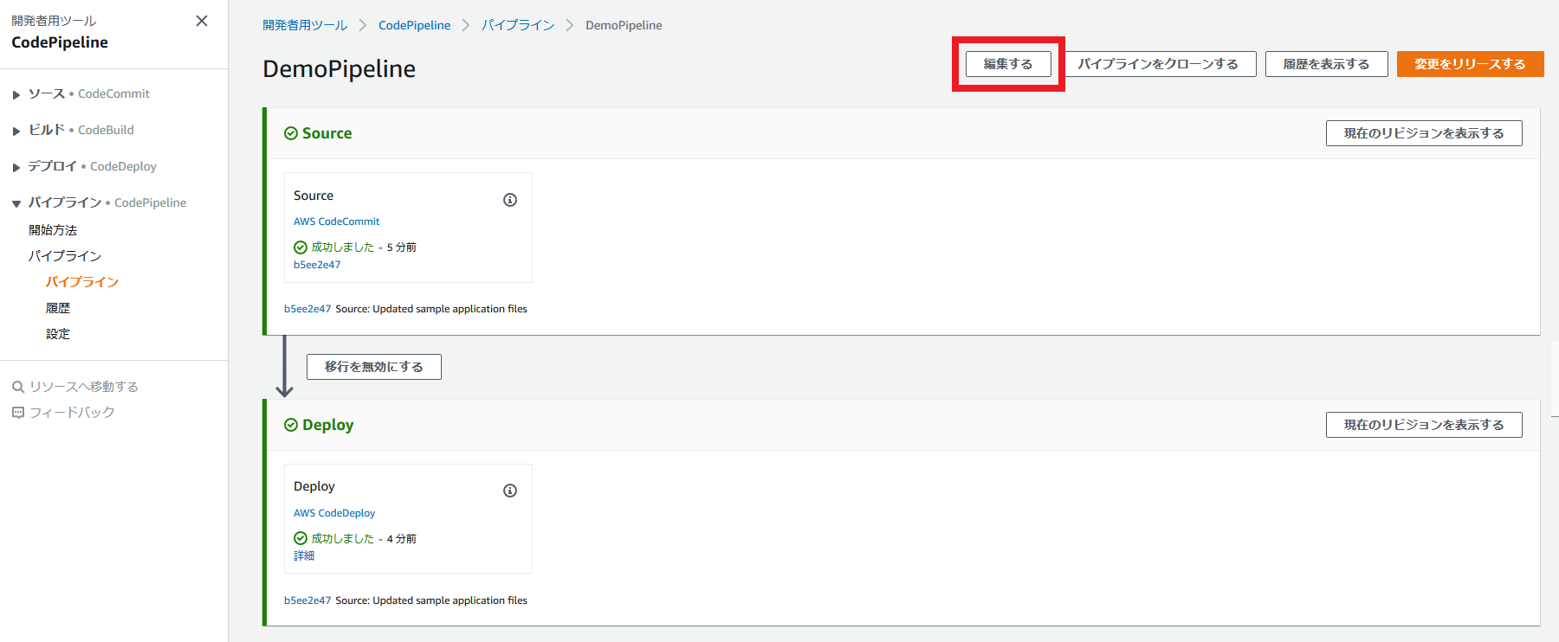Viewport: 1559px width, 642px height.
Task: Expand the ソース CodeCommit section
Action: click(x=16, y=94)
